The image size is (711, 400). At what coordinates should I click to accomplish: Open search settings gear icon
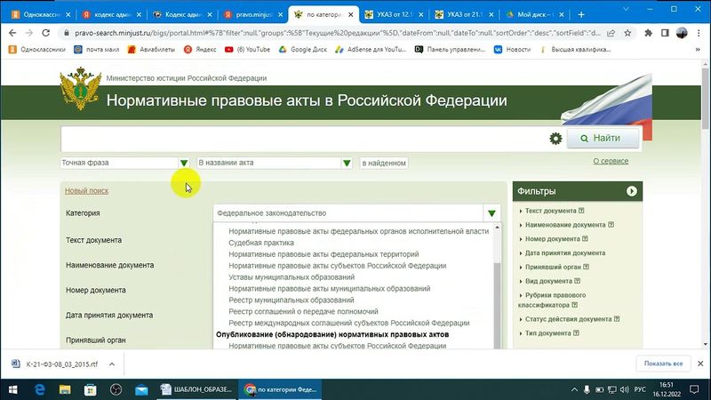tap(555, 139)
